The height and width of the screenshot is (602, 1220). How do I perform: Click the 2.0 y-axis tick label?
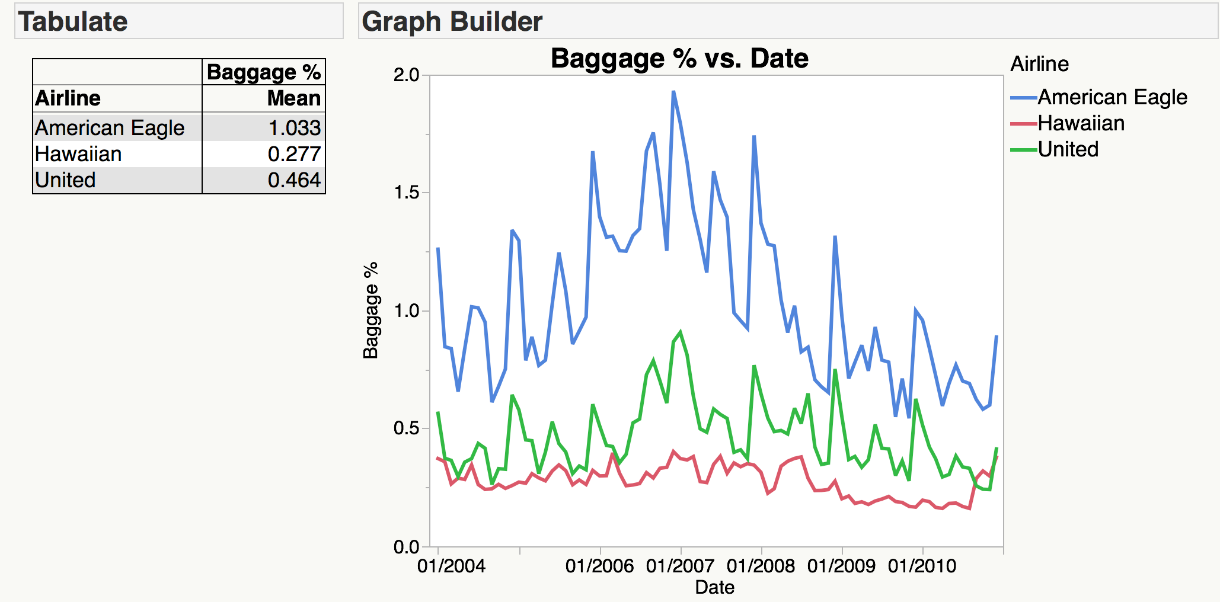click(x=406, y=75)
